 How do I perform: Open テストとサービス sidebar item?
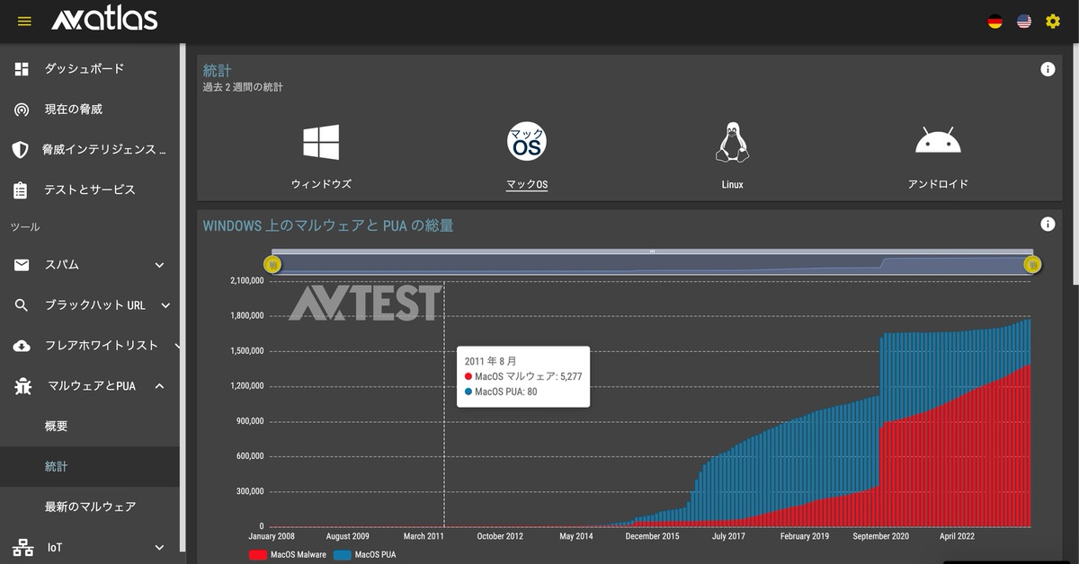pos(90,189)
